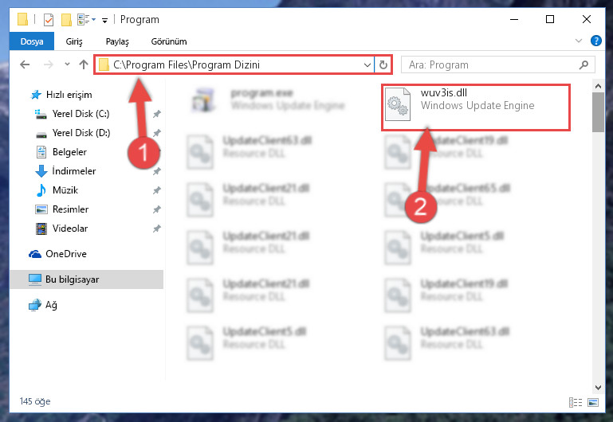Open the Paylaş ribbon tab
This screenshot has width=613, height=422.
pyautogui.click(x=117, y=41)
